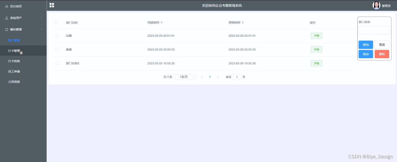
Task: Click the red 删除 button
Action: (x=382, y=54)
